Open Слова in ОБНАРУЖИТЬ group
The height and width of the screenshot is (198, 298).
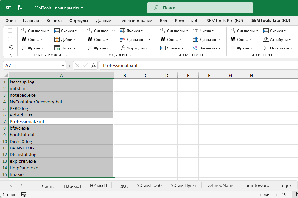(x=32, y=39)
